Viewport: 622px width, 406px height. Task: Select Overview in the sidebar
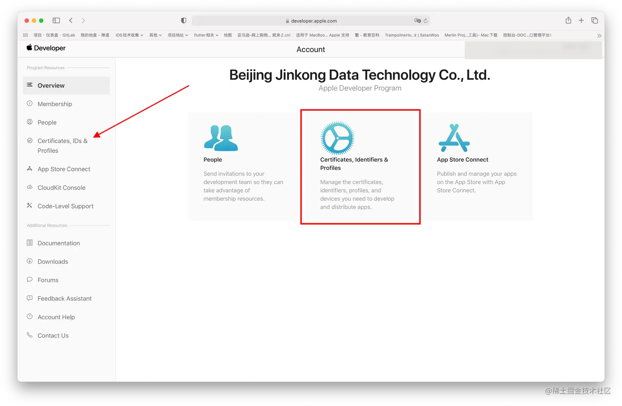66,86
